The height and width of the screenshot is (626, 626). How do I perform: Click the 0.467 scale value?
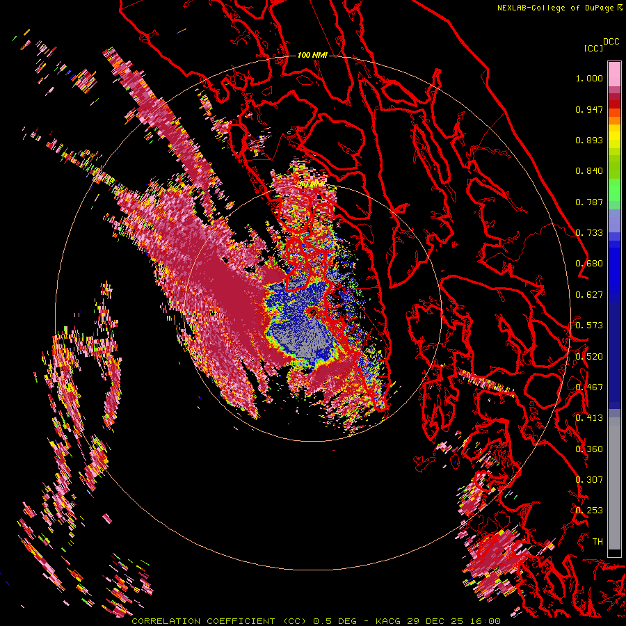coord(589,387)
